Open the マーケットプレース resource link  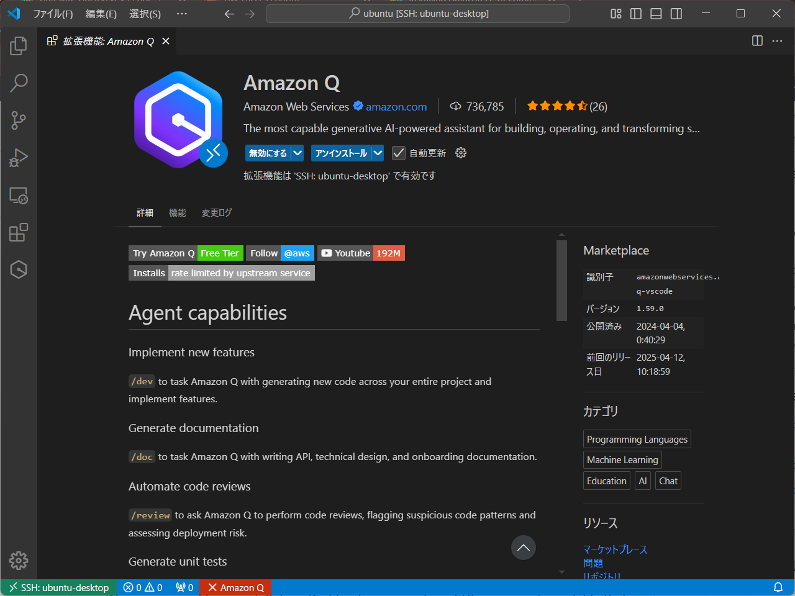615,549
